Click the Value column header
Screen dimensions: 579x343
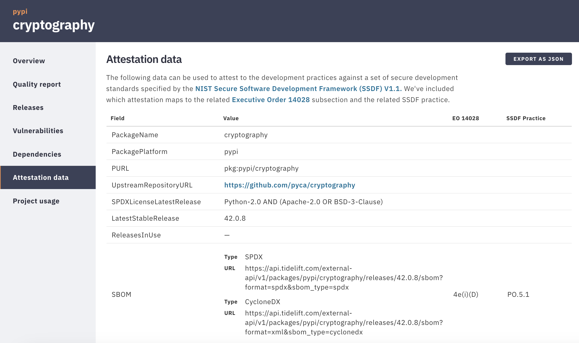pos(231,118)
